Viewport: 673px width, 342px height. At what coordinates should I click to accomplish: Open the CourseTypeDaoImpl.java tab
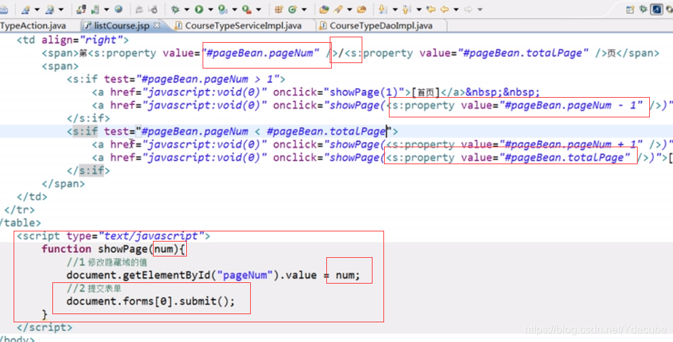(381, 26)
